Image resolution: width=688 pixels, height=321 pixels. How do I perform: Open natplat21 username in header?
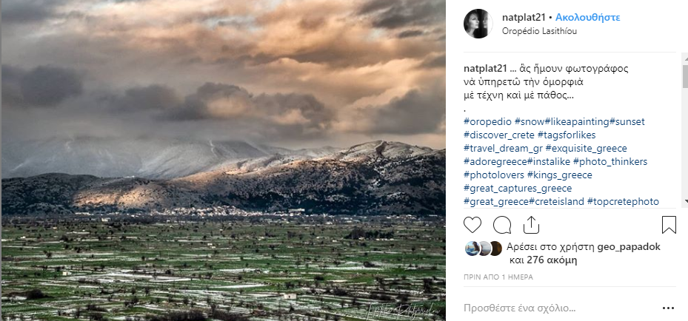(524, 18)
